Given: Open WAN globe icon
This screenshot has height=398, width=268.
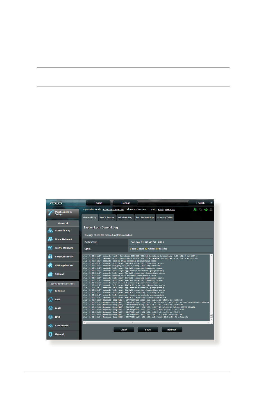Looking at the screenshot, I should coord(50,308).
